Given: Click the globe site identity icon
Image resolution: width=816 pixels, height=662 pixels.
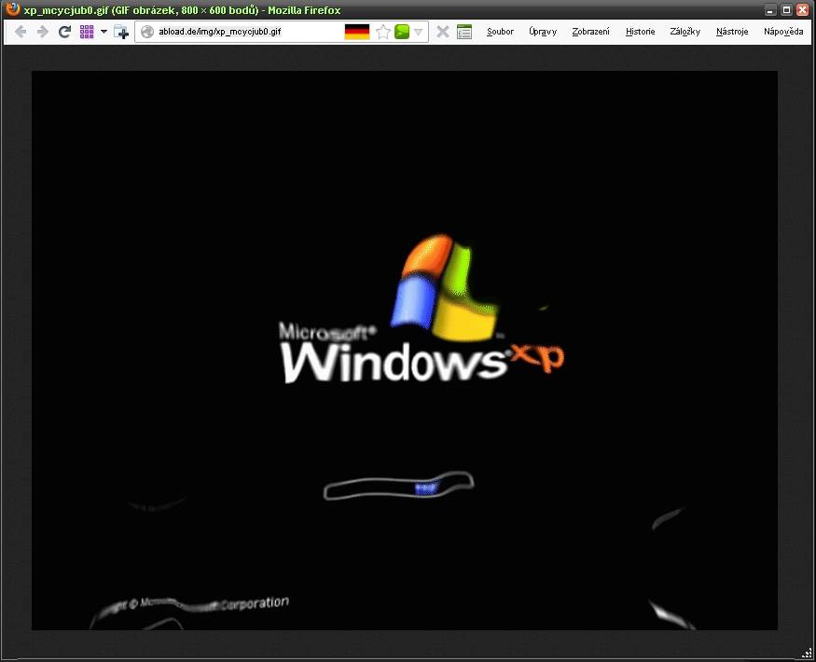Looking at the screenshot, I should click(x=147, y=32).
